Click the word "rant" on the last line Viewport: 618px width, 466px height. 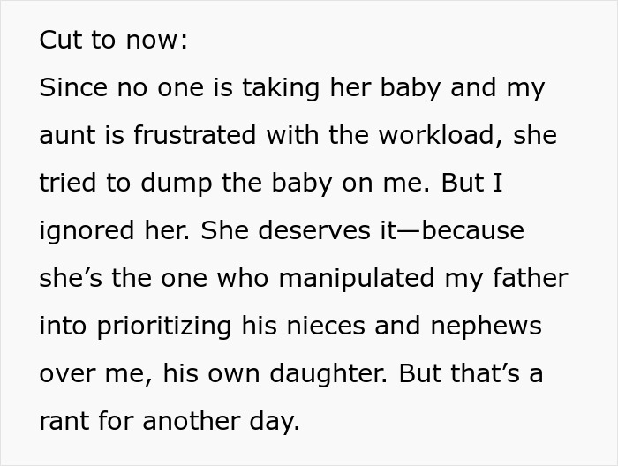(63, 422)
